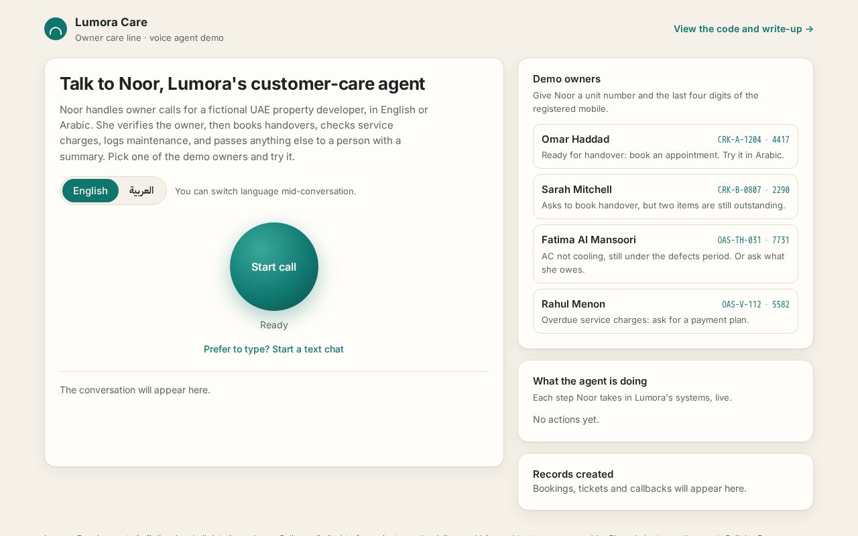Click 'Overdue service charges' description text
The width and height of the screenshot is (858, 536).
click(x=646, y=320)
